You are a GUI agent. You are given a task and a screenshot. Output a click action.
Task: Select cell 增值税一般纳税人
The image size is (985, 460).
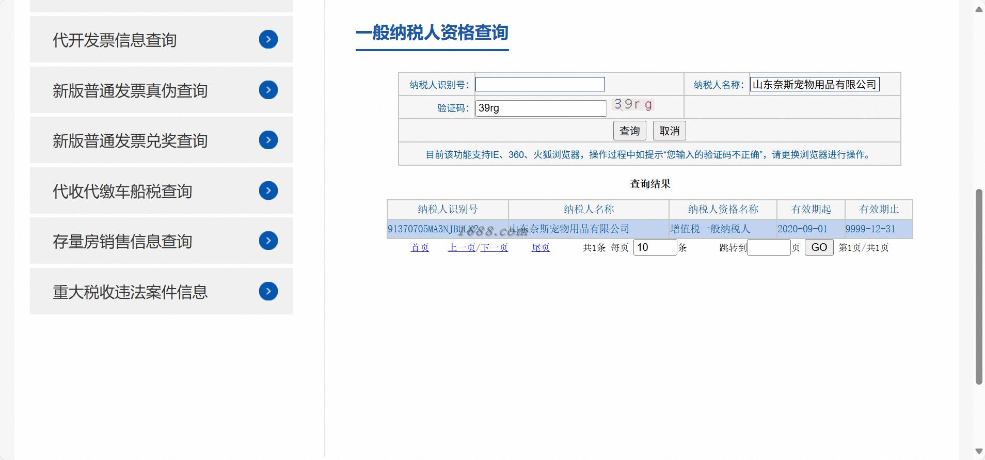pos(723,229)
